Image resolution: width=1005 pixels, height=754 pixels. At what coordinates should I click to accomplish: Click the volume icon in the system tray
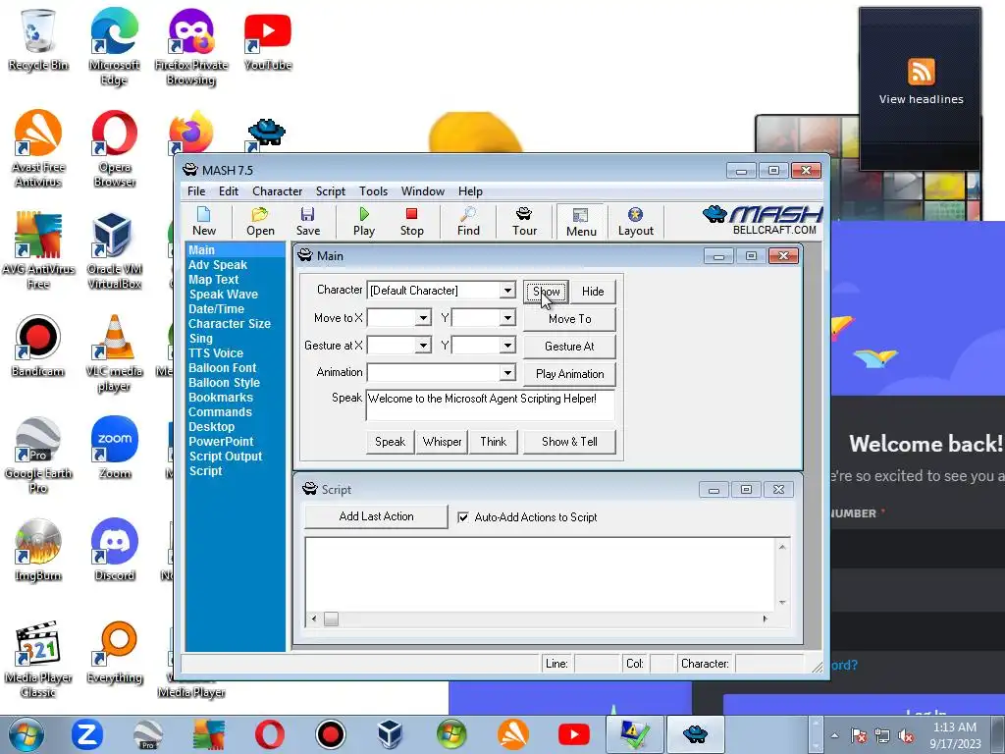coord(906,735)
